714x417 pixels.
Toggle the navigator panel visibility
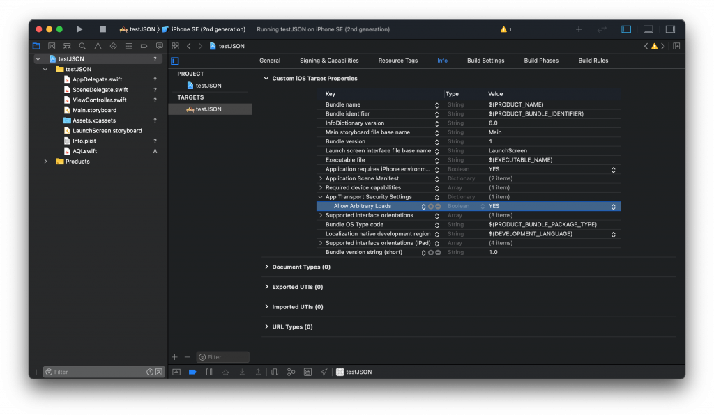[x=626, y=29]
